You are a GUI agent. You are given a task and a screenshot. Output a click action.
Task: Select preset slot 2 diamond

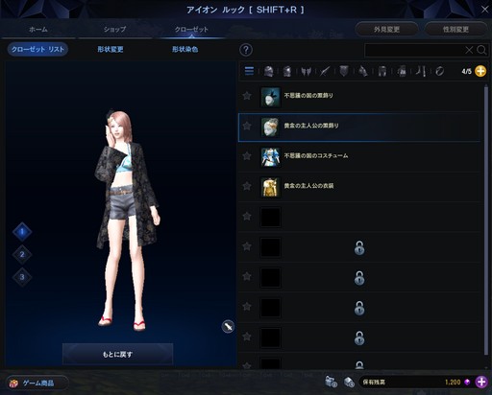(22, 254)
